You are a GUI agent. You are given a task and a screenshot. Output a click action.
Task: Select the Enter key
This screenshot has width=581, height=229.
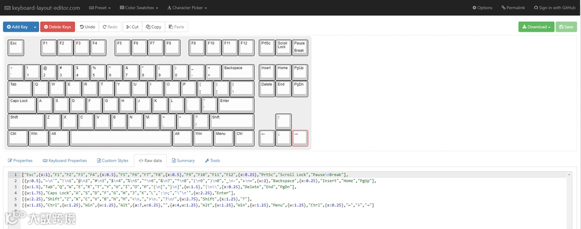click(x=236, y=105)
